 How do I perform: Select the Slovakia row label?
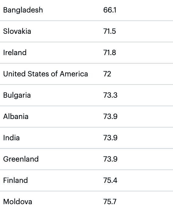click(x=17, y=31)
